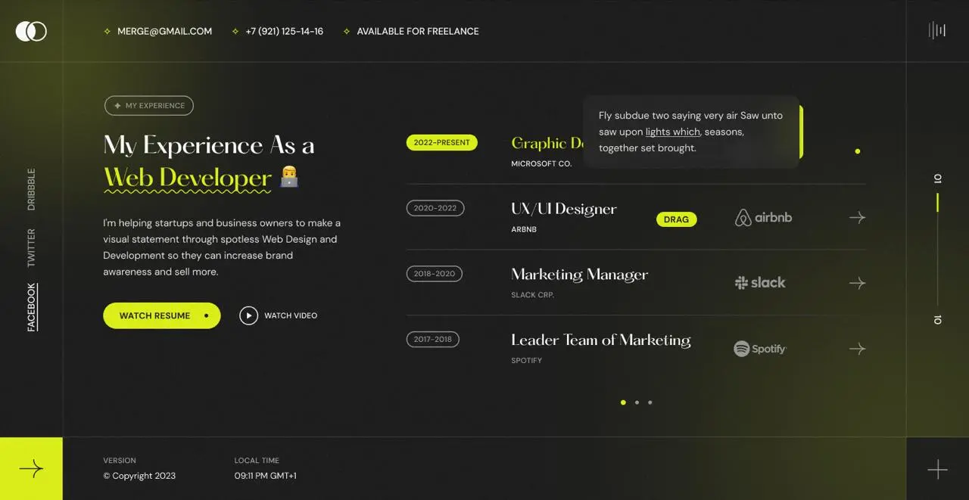Select the 2018-2020 date badge
Viewport: 969px width, 500px height.
(x=435, y=274)
